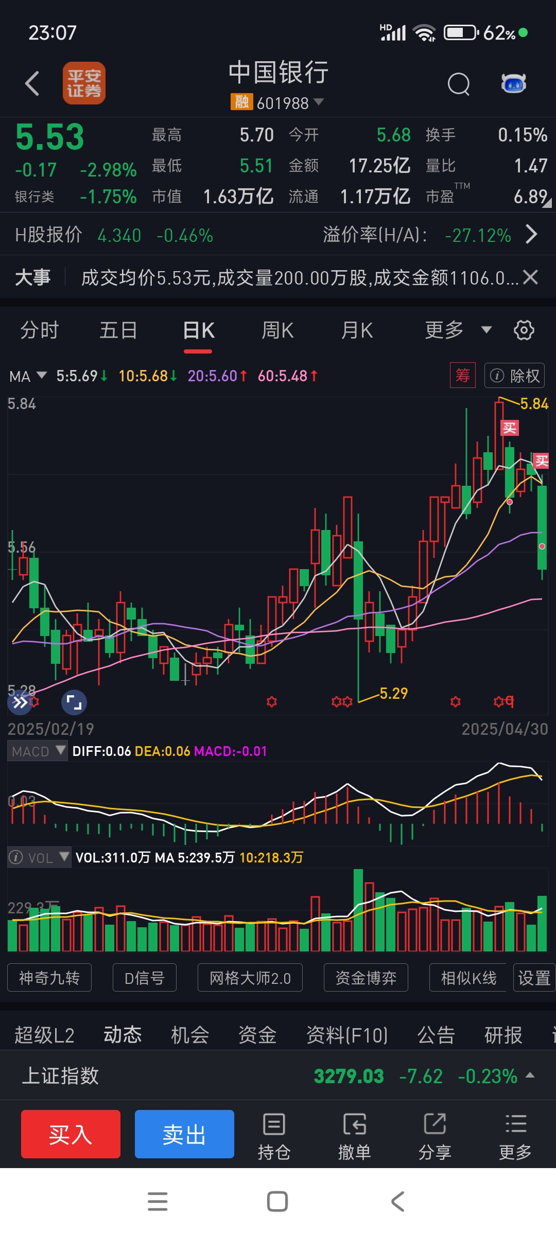Switch to 分时 chart tab
The width and height of the screenshot is (556, 1235).
pos(40,330)
